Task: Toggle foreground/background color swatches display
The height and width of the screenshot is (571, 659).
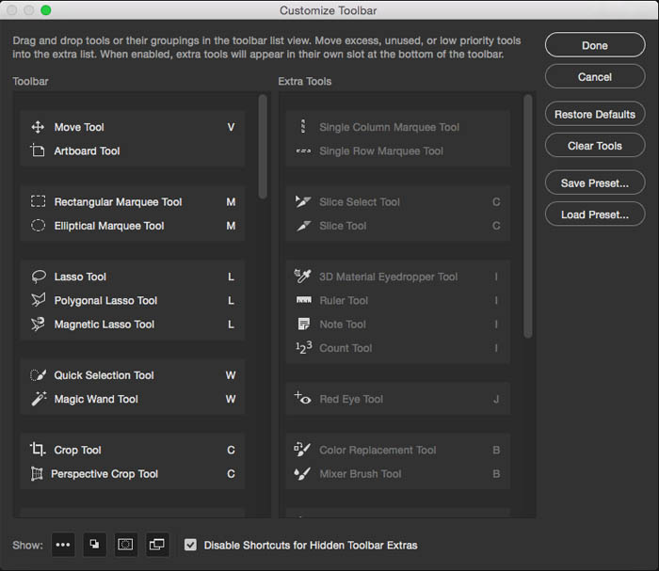Action: point(94,545)
